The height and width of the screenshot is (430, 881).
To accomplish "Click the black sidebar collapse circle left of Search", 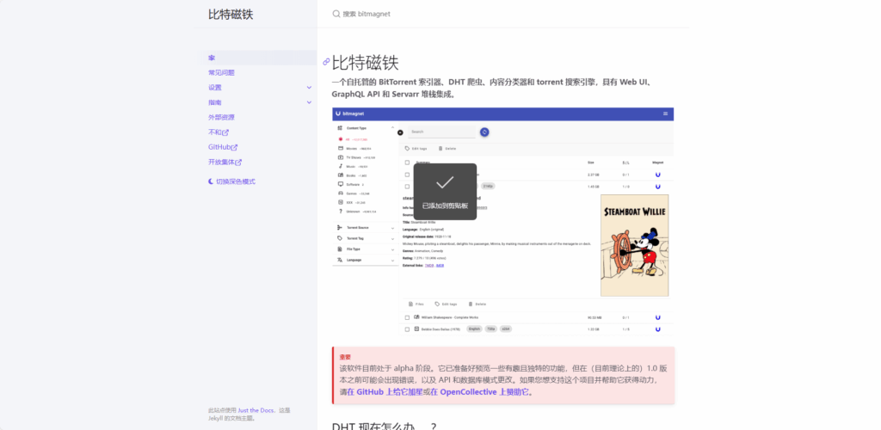I will pos(400,132).
